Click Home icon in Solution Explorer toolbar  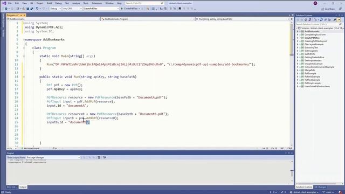tap(306, 20)
